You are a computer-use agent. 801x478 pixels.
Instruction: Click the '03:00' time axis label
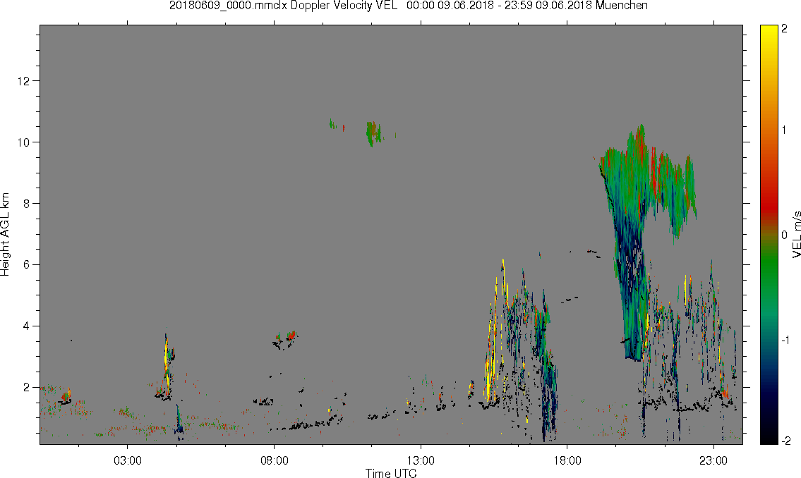click(127, 461)
